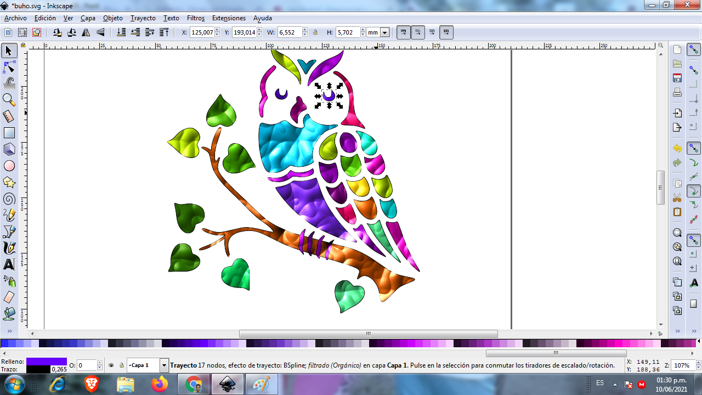
Task: Toggle move gradients with object
Action: [432, 32]
